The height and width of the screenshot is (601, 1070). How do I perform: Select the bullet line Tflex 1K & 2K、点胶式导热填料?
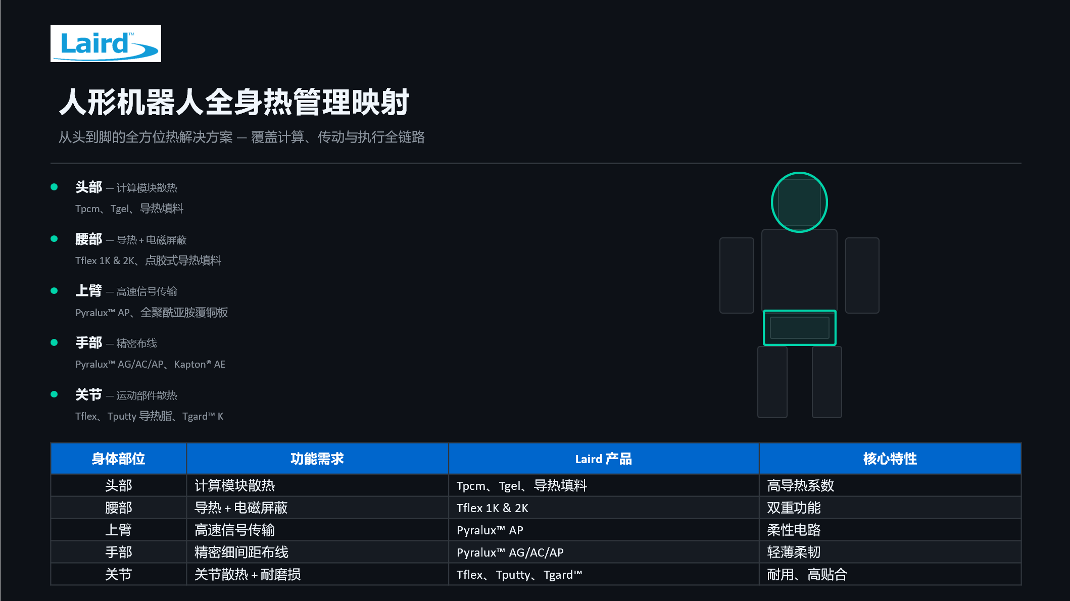point(148,261)
